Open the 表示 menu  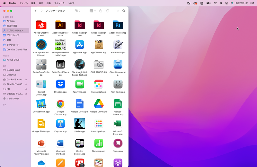[41, 3]
